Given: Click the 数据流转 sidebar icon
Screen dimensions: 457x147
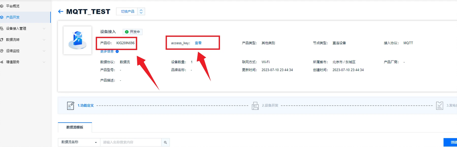Looking at the screenshot, I should (2, 39).
